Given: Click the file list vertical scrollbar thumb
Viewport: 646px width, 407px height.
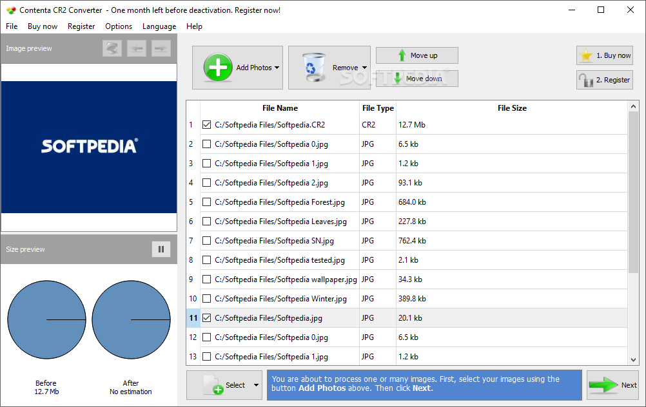Looking at the screenshot, I should tap(633, 192).
